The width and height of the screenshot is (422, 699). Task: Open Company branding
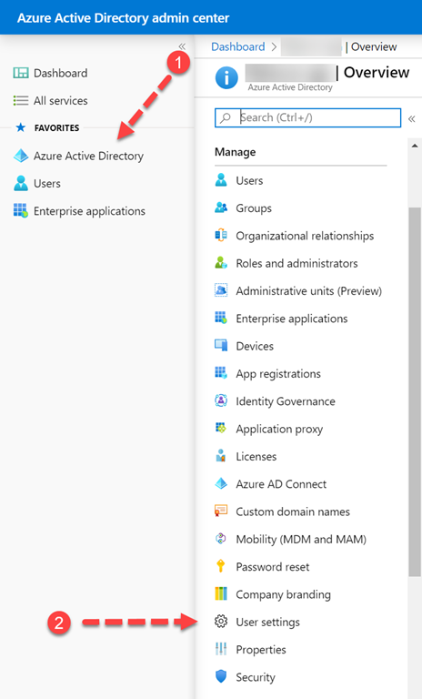tap(284, 594)
